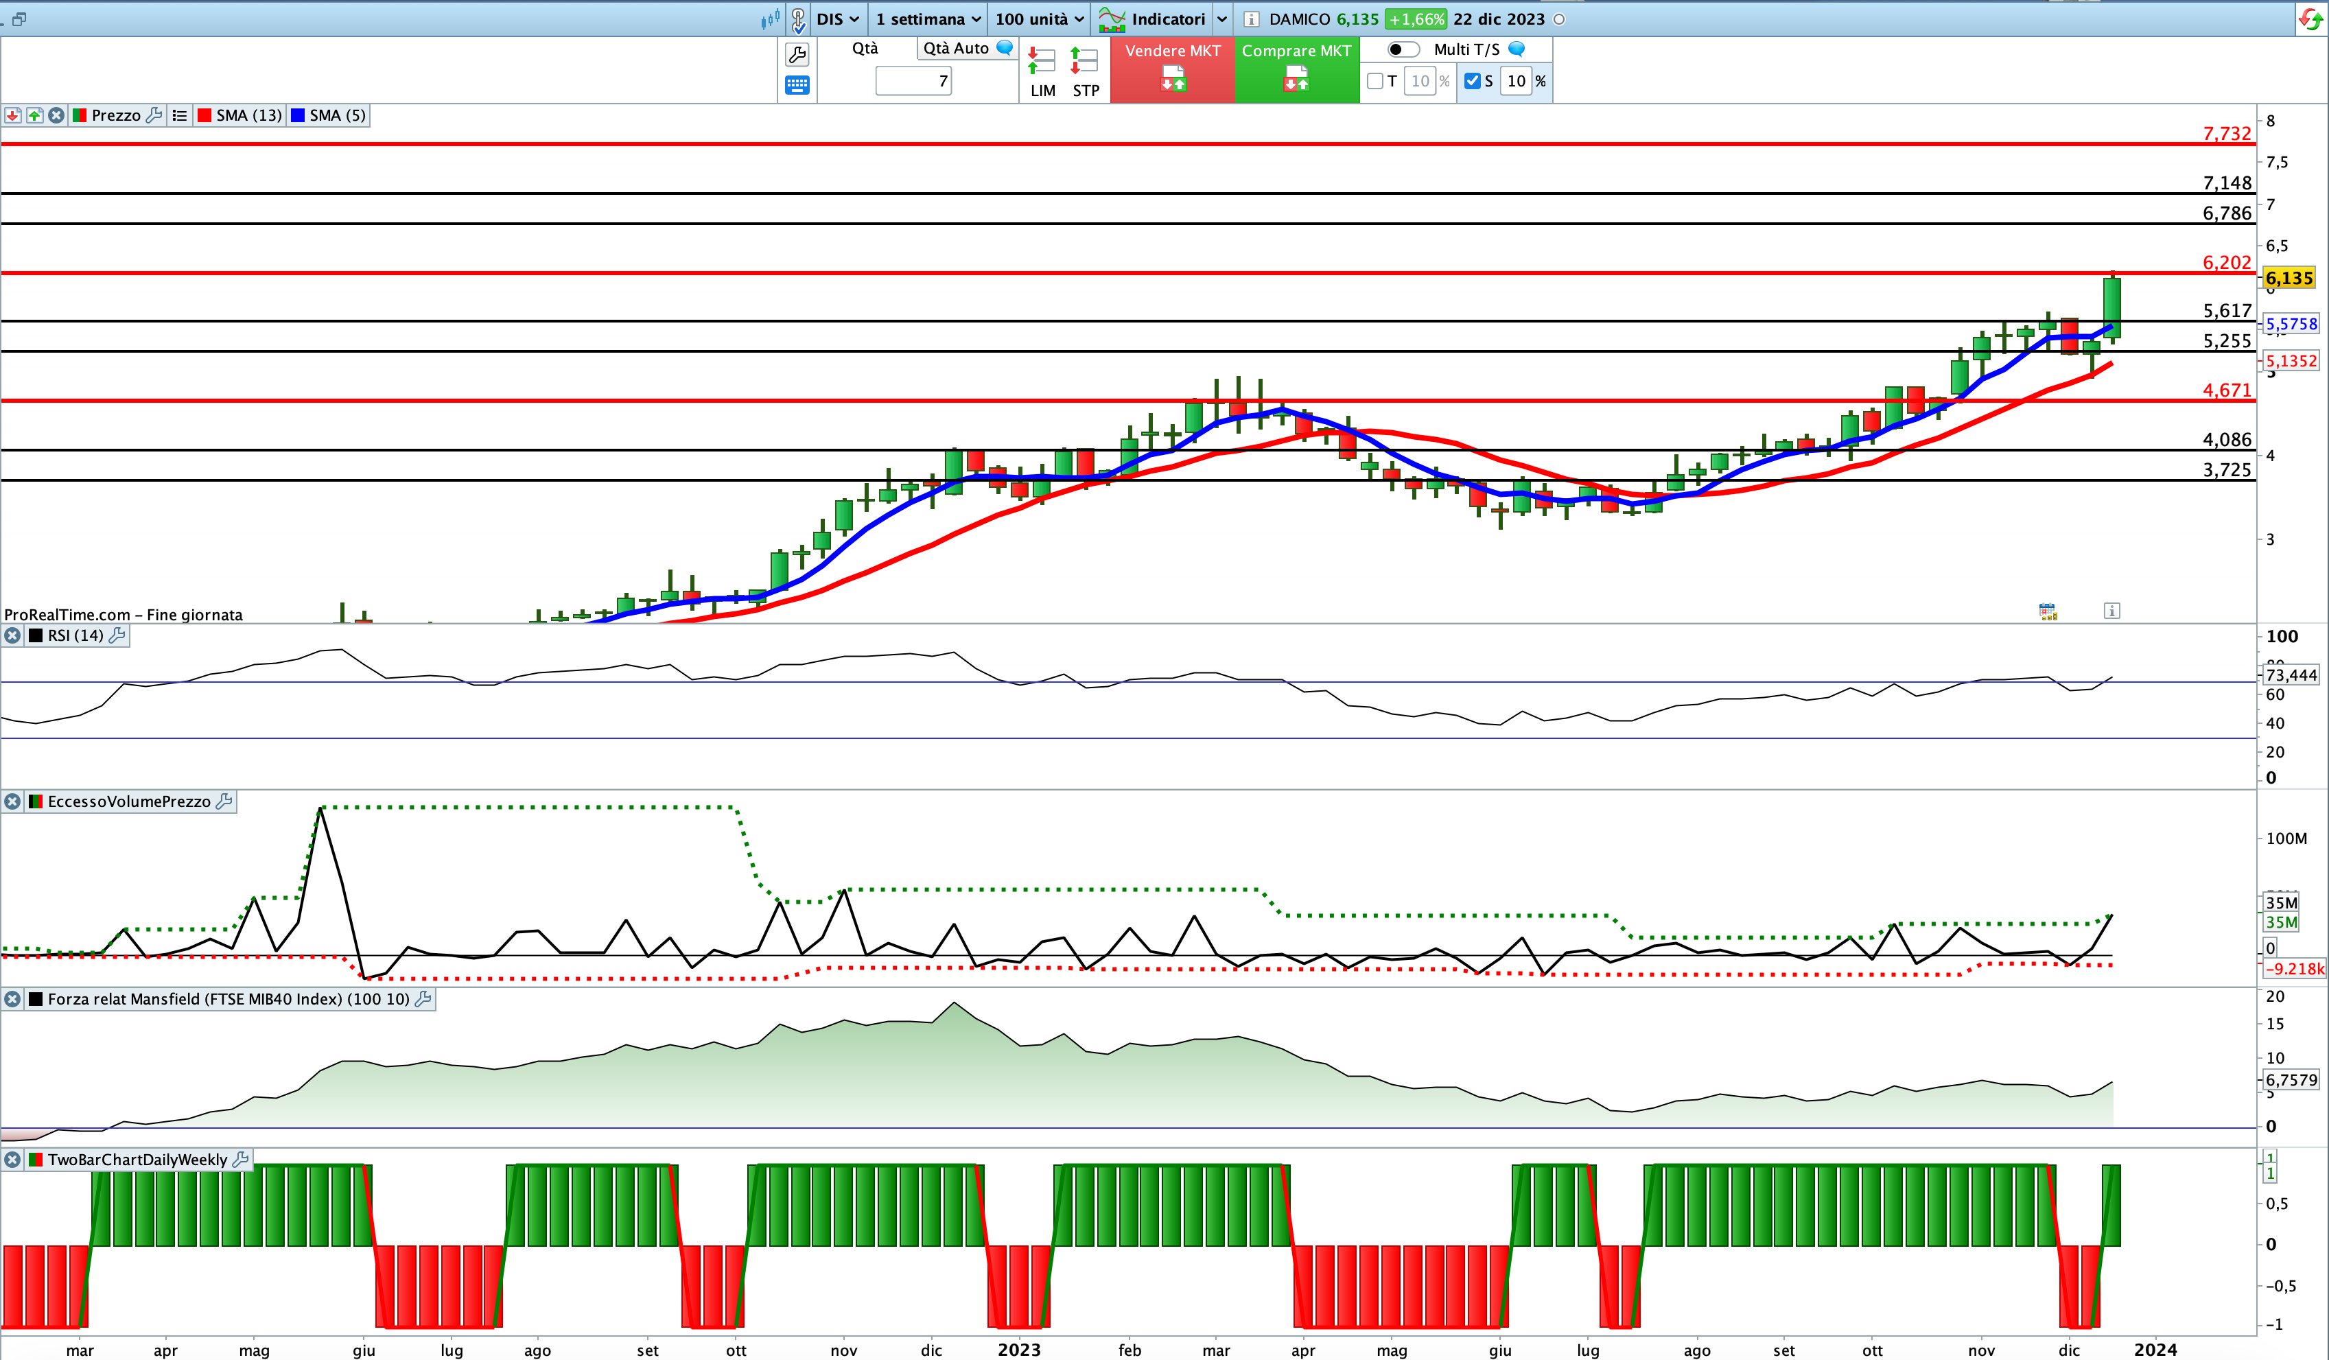The image size is (2329, 1360).
Task: Place a LIM limit order
Action: click(x=1042, y=72)
